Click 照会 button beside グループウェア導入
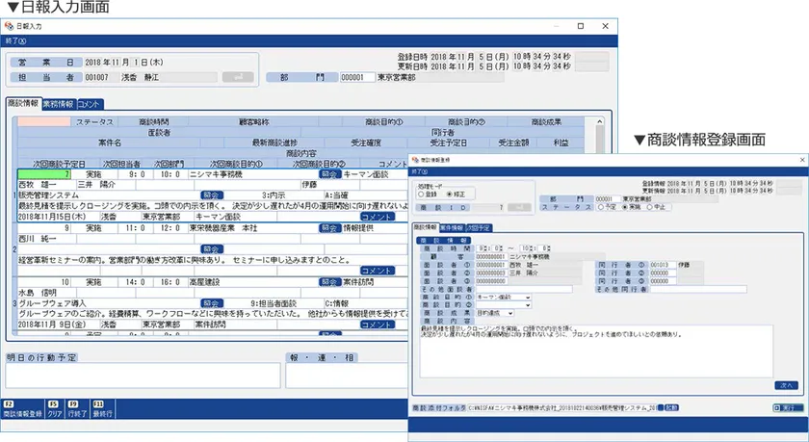Image resolution: width=809 pixels, height=442 pixels. 212,303
